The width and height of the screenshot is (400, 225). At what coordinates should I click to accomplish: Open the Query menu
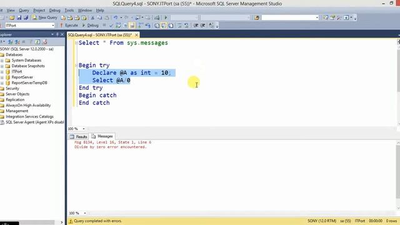24,11
